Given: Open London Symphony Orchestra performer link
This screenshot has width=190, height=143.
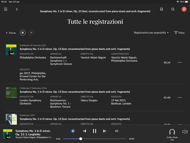Looking at the screenshot, I should click(31, 102).
